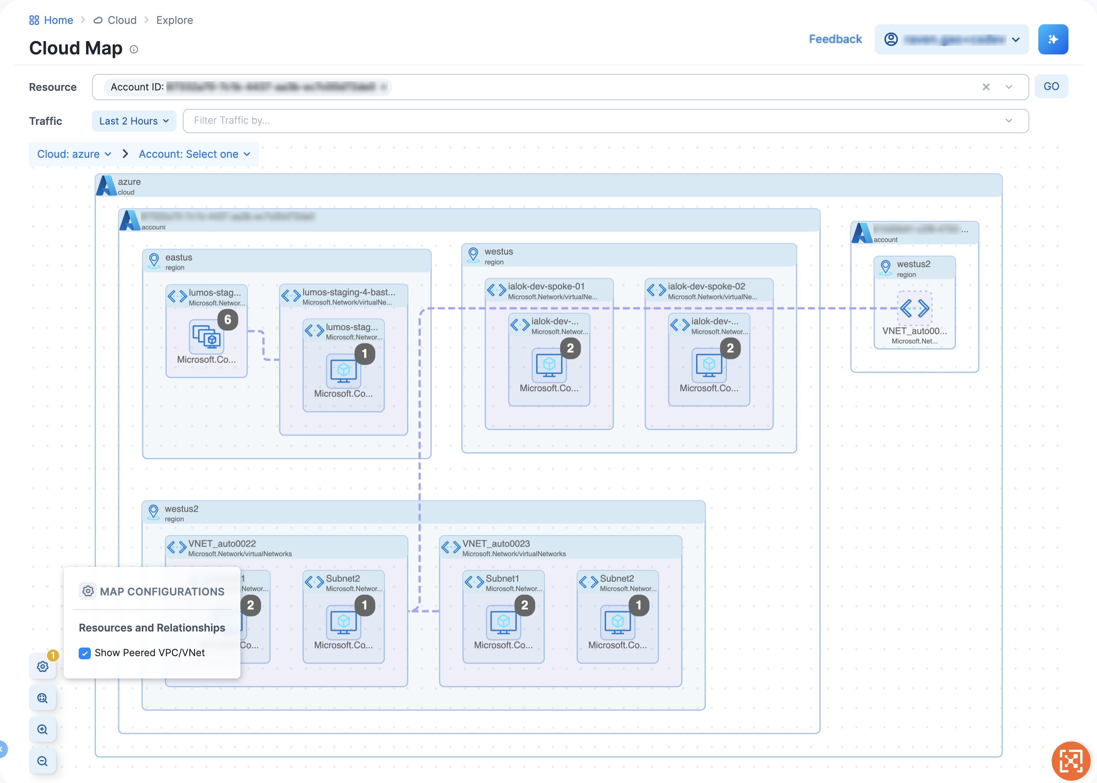Viewport: 1097px width, 783px height.
Task: Click the peered VNET_auto00 network icon
Action: pos(914,308)
